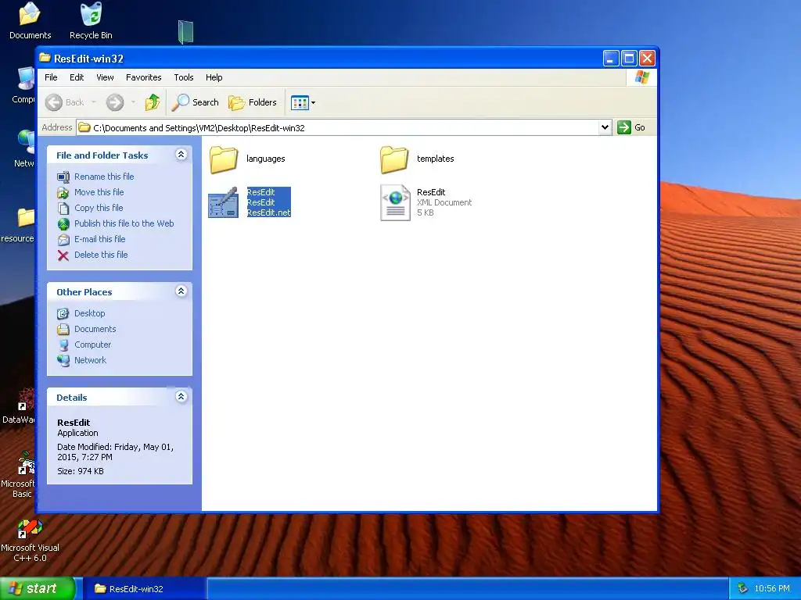Open the File menu
The image size is (801, 600).
click(x=51, y=77)
